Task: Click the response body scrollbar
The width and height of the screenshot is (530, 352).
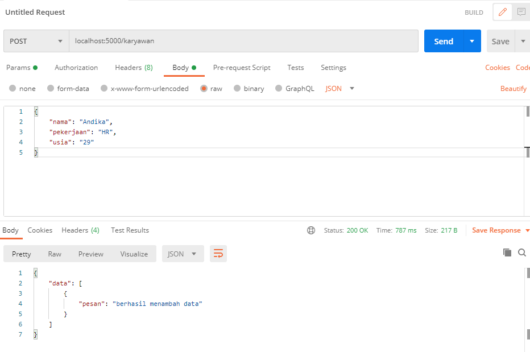Action: pyautogui.click(x=528, y=309)
